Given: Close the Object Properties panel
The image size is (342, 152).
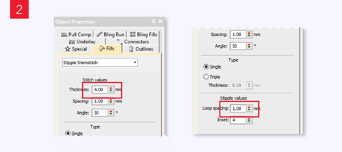Looking at the screenshot, I should (160, 22).
